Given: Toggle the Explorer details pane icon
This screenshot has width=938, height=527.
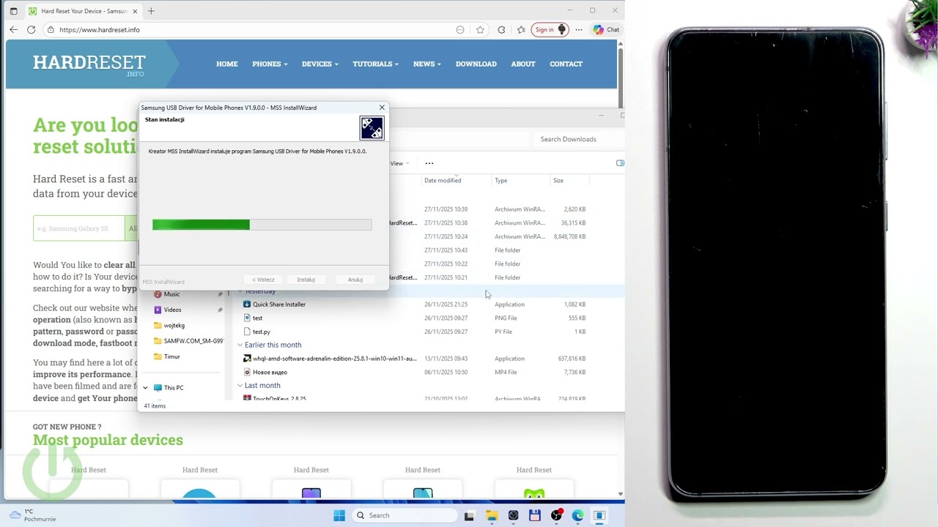Looking at the screenshot, I should [x=620, y=163].
